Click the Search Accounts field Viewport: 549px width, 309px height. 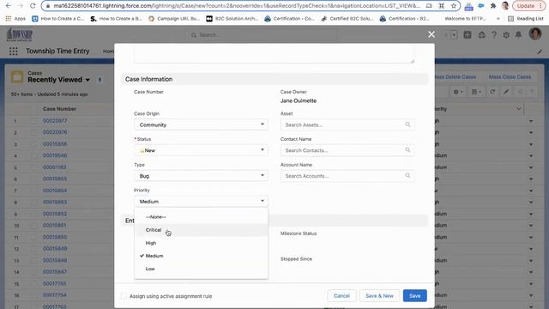coord(347,176)
